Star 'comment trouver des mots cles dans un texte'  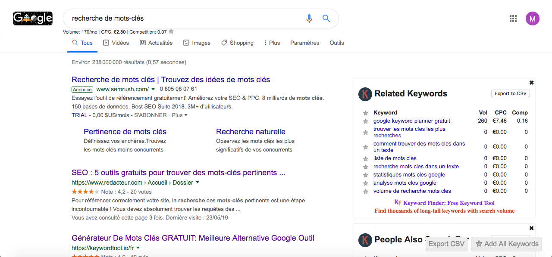pyautogui.click(x=366, y=147)
